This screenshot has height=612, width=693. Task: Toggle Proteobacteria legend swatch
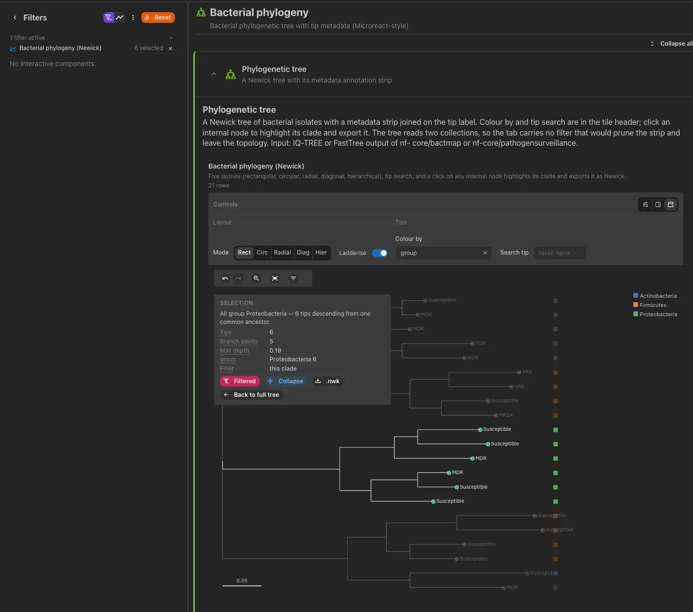[x=636, y=314]
